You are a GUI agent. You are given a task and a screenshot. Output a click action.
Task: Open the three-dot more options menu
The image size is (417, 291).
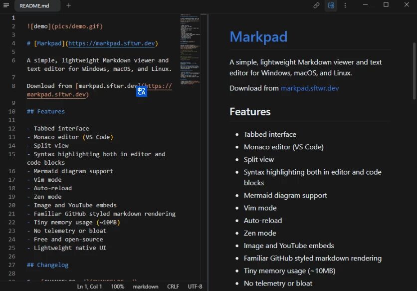tap(345, 5)
